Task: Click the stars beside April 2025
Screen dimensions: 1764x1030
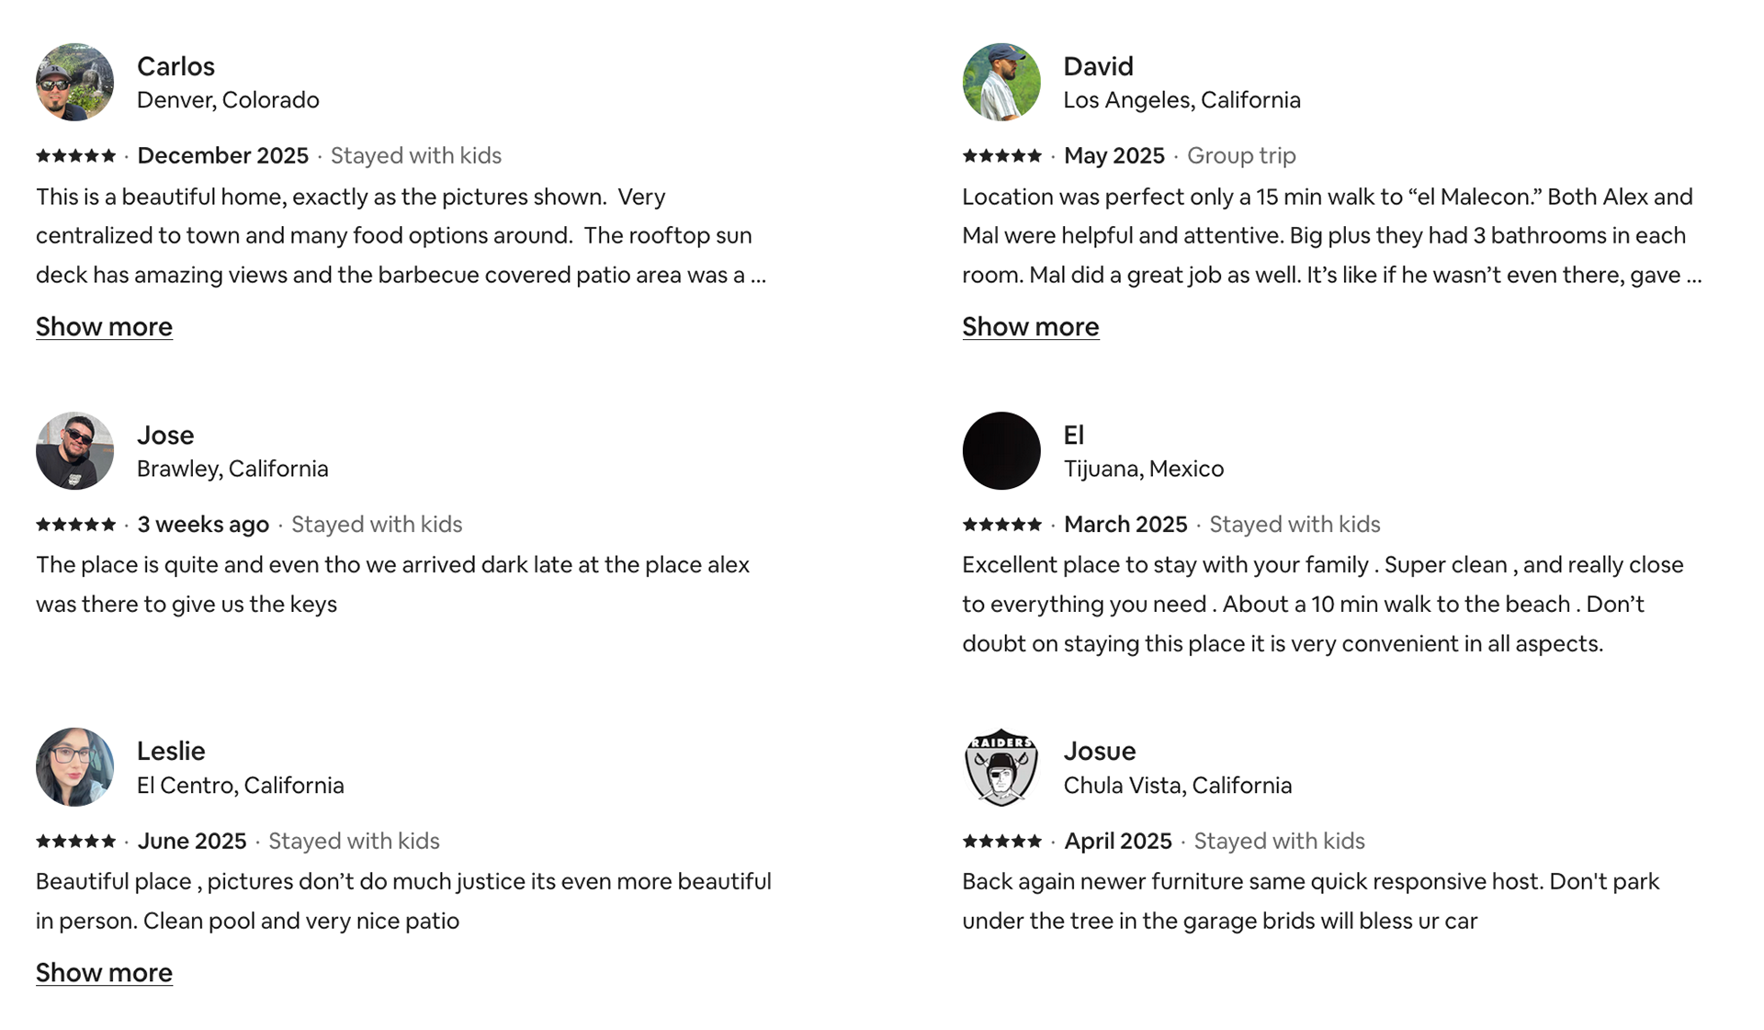Action: tap(1001, 842)
